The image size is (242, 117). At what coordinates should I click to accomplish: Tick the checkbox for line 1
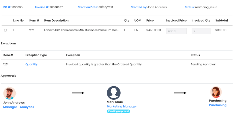pyautogui.click(x=5, y=30)
